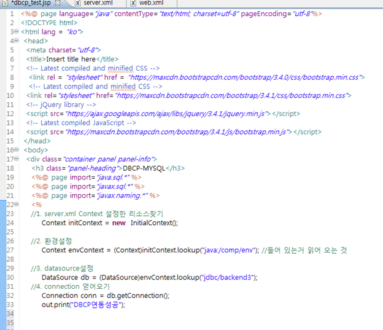Click the java.sql.* import value

coord(113,178)
